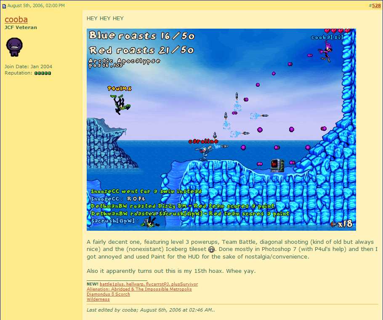Viewport: 383px width, 320px height.
Task: Open cooba's user profile link
Action: tap(16, 19)
